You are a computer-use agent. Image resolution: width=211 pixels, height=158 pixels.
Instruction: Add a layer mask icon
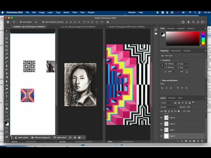pos(186,141)
